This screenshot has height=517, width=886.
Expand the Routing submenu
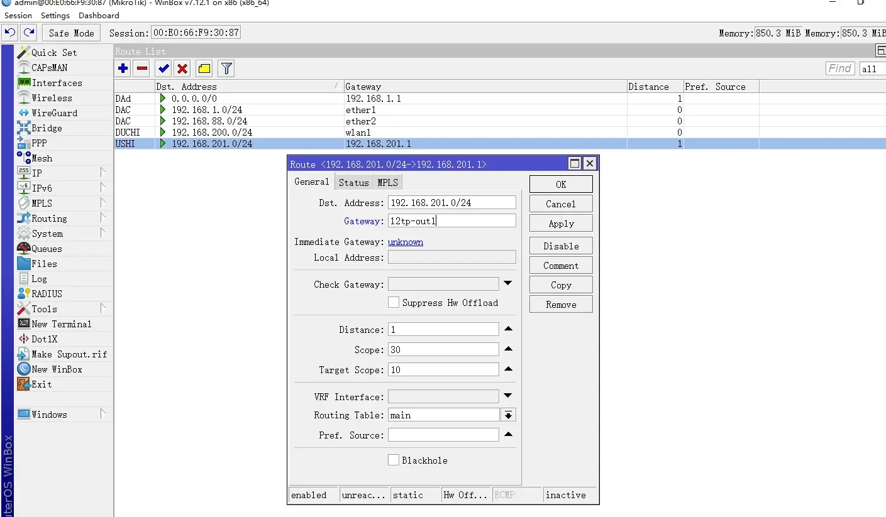[102, 218]
